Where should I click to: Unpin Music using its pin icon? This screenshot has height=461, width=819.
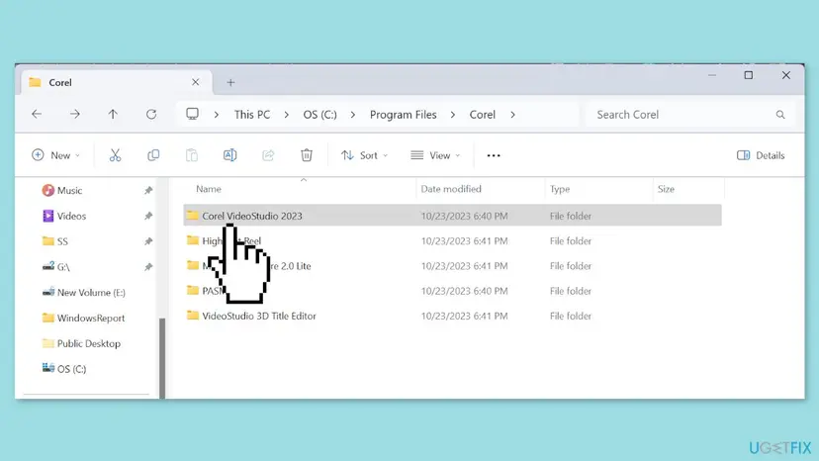click(x=148, y=190)
